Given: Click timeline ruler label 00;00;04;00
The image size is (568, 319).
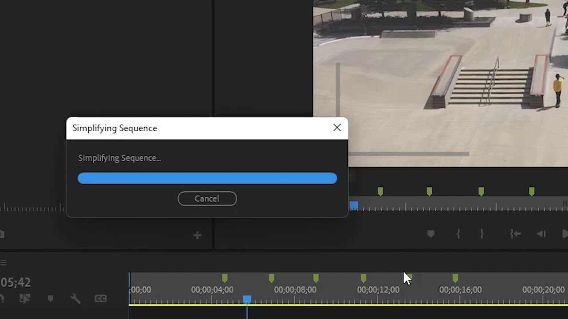Looking at the screenshot, I should click(212, 290).
